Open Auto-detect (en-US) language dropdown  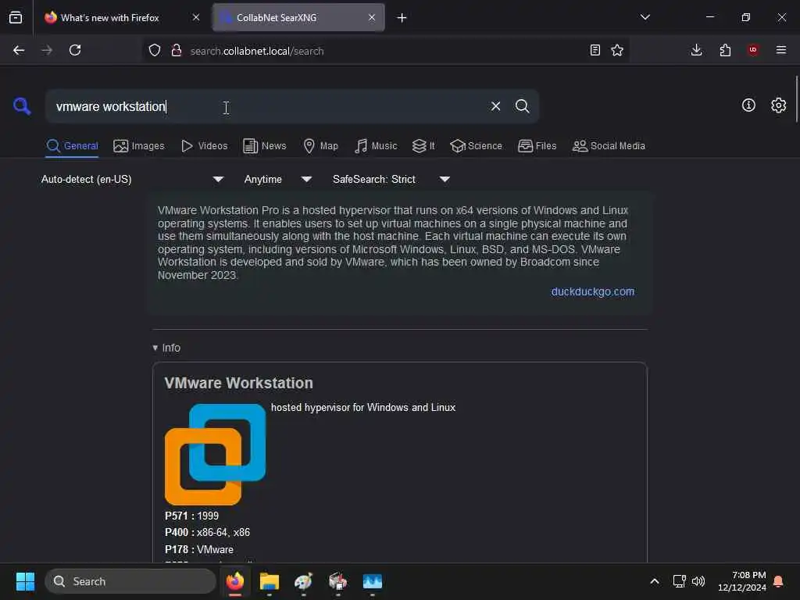pyautogui.click(x=132, y=179)
